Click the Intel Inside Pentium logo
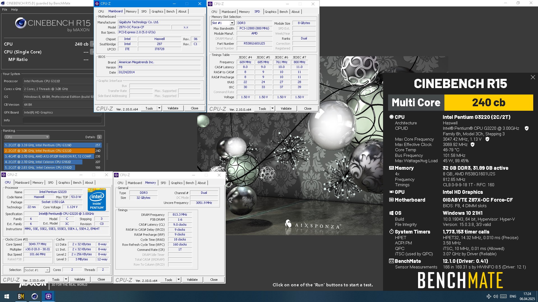Screen dimensions: 538x302 click(97, 199)
